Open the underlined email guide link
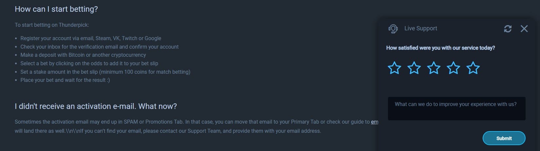 coord(375,122)
